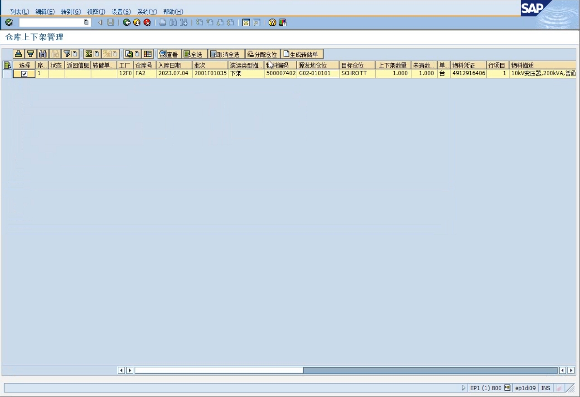Click the red Cancel icon
This screenshot has width=580, height=397.
[147, 23]
